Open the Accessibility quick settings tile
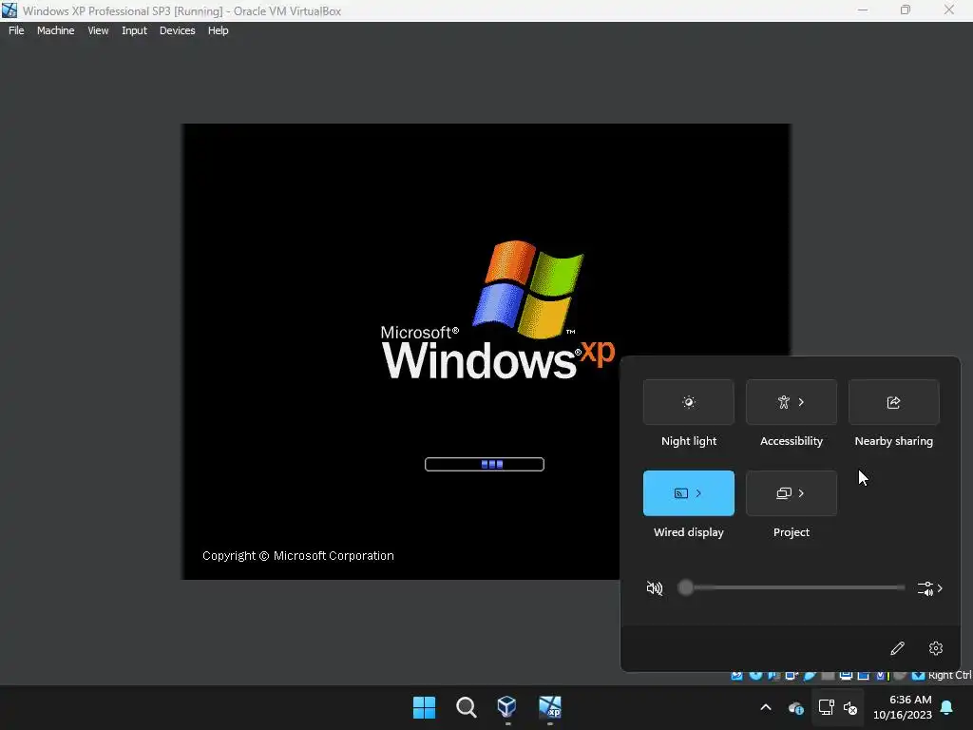The width and height of the screenshot is (973, 730). tap(792, 402)
